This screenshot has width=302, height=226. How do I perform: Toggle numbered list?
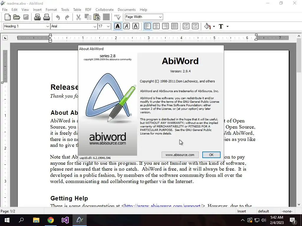tap(186, 26)
